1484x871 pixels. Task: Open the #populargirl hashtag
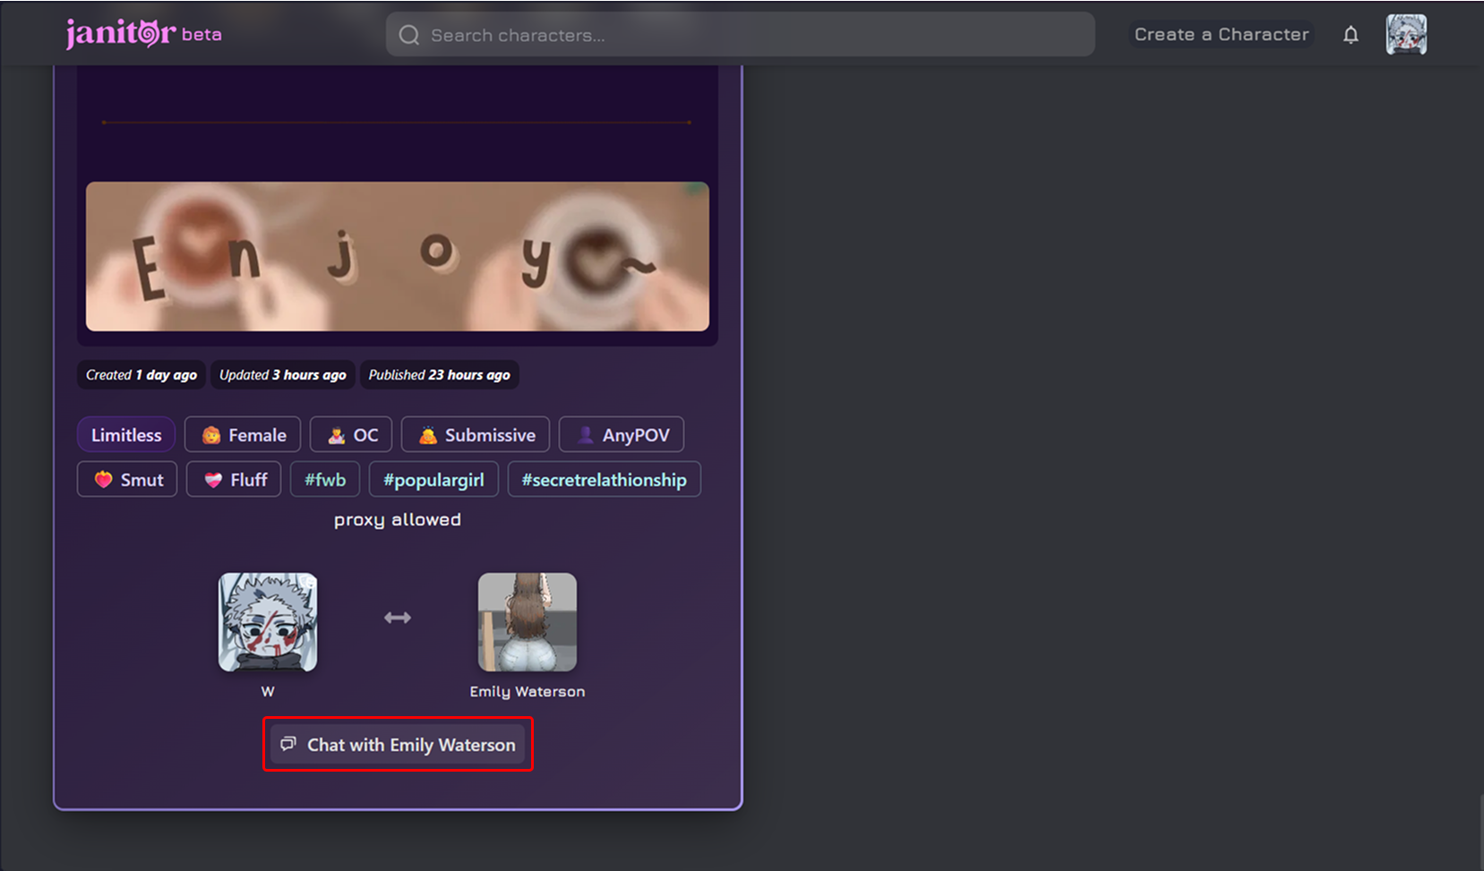[x=433, y=480]
